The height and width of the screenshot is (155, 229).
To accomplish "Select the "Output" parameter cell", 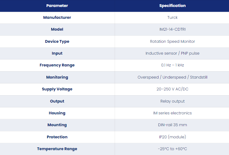I will [x=57, y=101].
